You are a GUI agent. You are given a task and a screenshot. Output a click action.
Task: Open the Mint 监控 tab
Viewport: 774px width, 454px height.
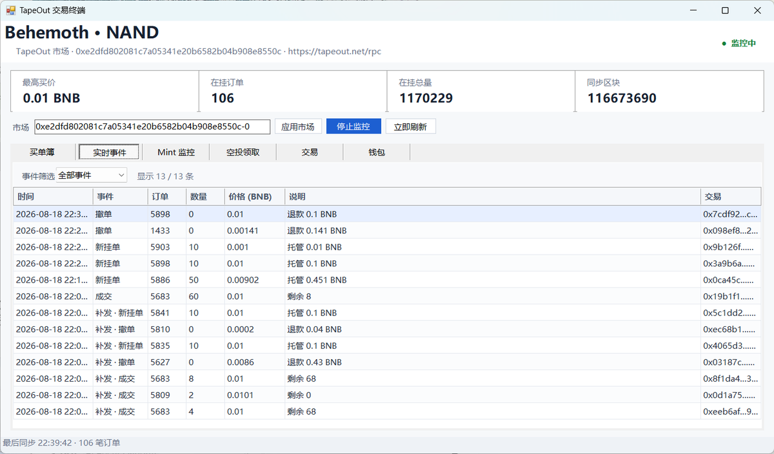176,152
